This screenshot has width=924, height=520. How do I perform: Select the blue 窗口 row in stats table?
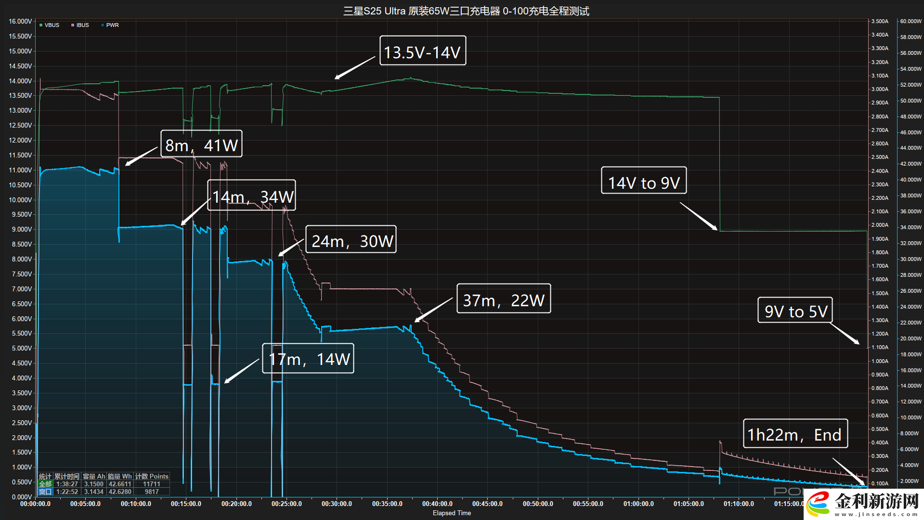pyautogui.click(x=45, y=492)
